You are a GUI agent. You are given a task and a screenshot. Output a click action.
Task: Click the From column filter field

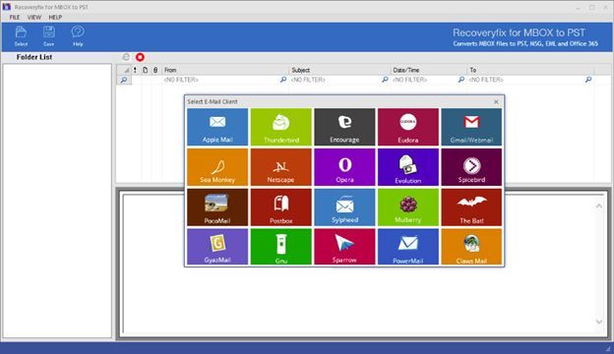coord(221,80)
